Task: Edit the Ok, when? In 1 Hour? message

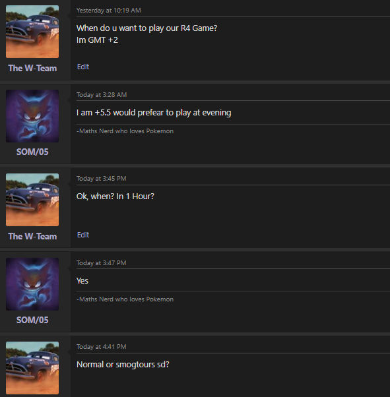Action: tap(83, 235)
